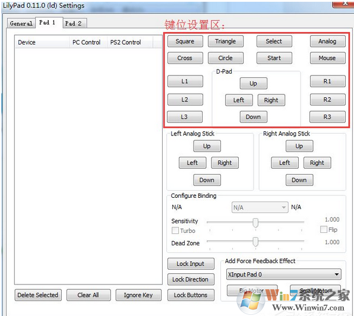Click Left Analog Stick Left button
This screenshot has width=354, height=316.
point(192,163)
